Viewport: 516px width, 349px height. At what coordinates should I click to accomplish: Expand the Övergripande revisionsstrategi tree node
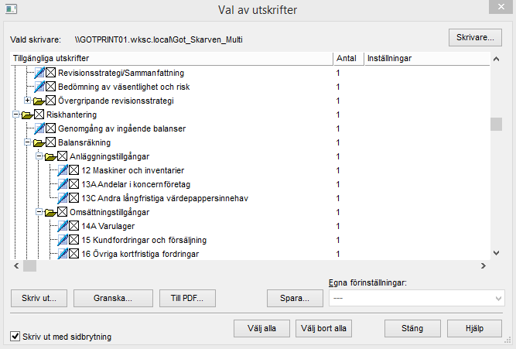28,101
